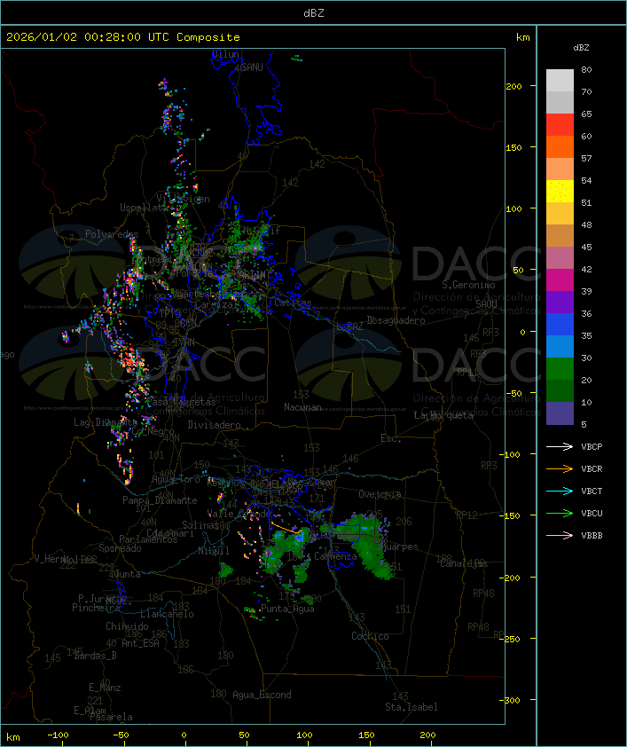627x747 pixels.
Task: Pick the light blue 30 dBZ swatch
Action: point(560,346)
